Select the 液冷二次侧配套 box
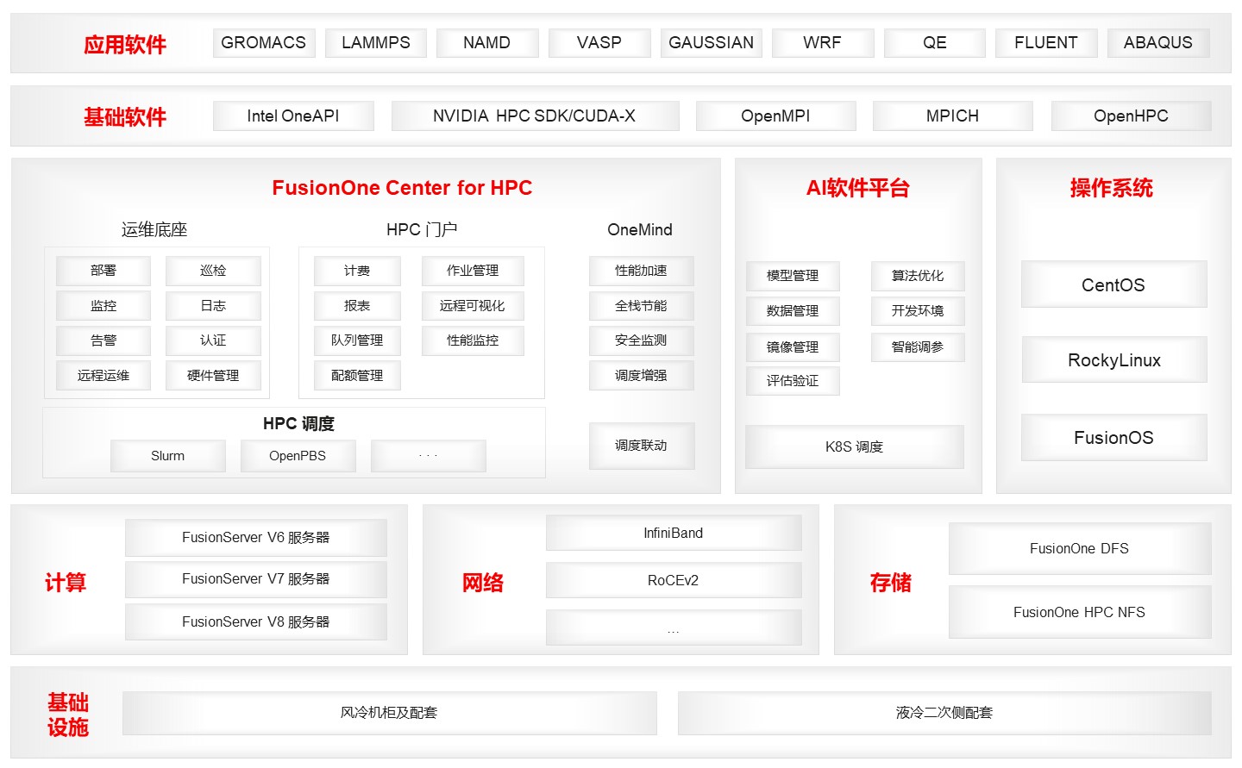The height and width of the screenshot is (768, 1242). click(x=944, y=713)
